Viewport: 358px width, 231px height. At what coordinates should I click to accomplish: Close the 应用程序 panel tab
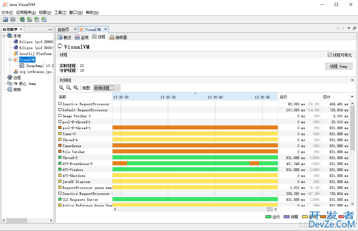pos(21,30)
